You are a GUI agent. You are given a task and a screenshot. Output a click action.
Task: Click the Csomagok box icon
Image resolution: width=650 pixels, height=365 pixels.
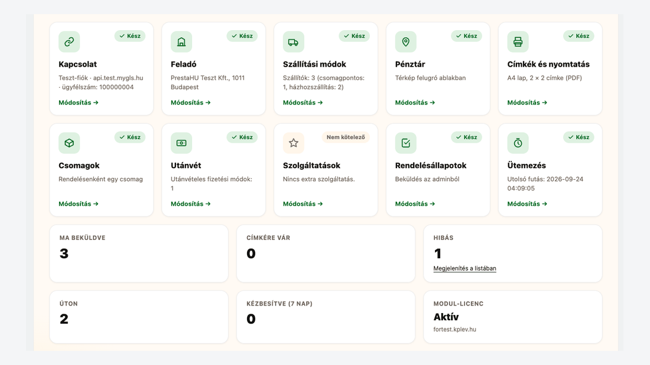coord(69,143)
